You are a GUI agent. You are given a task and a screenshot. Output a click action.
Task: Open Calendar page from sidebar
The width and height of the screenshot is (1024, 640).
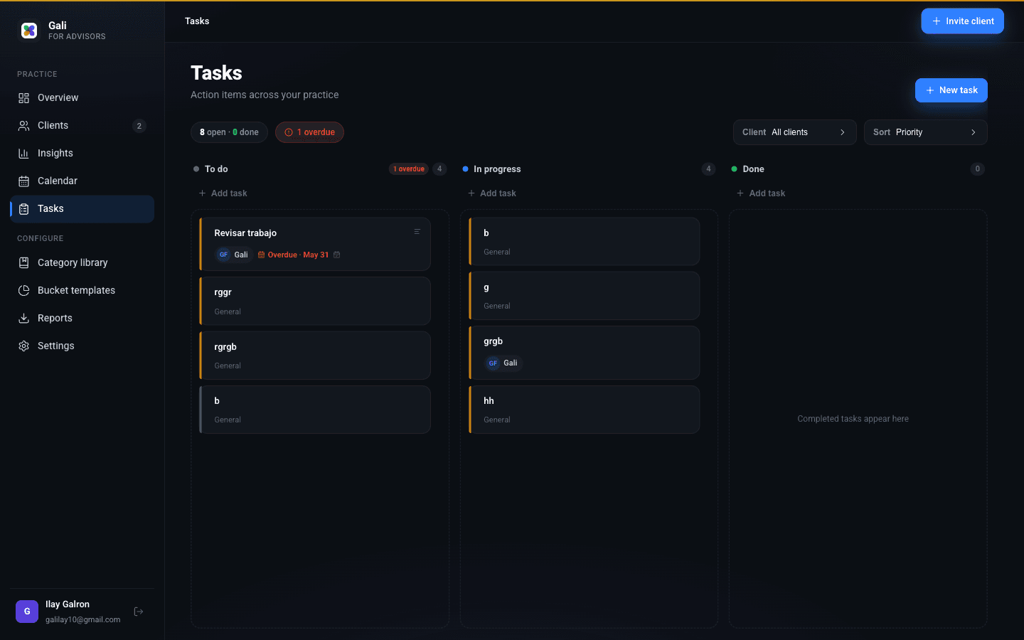pyautogui.click(x=82, y=181)
